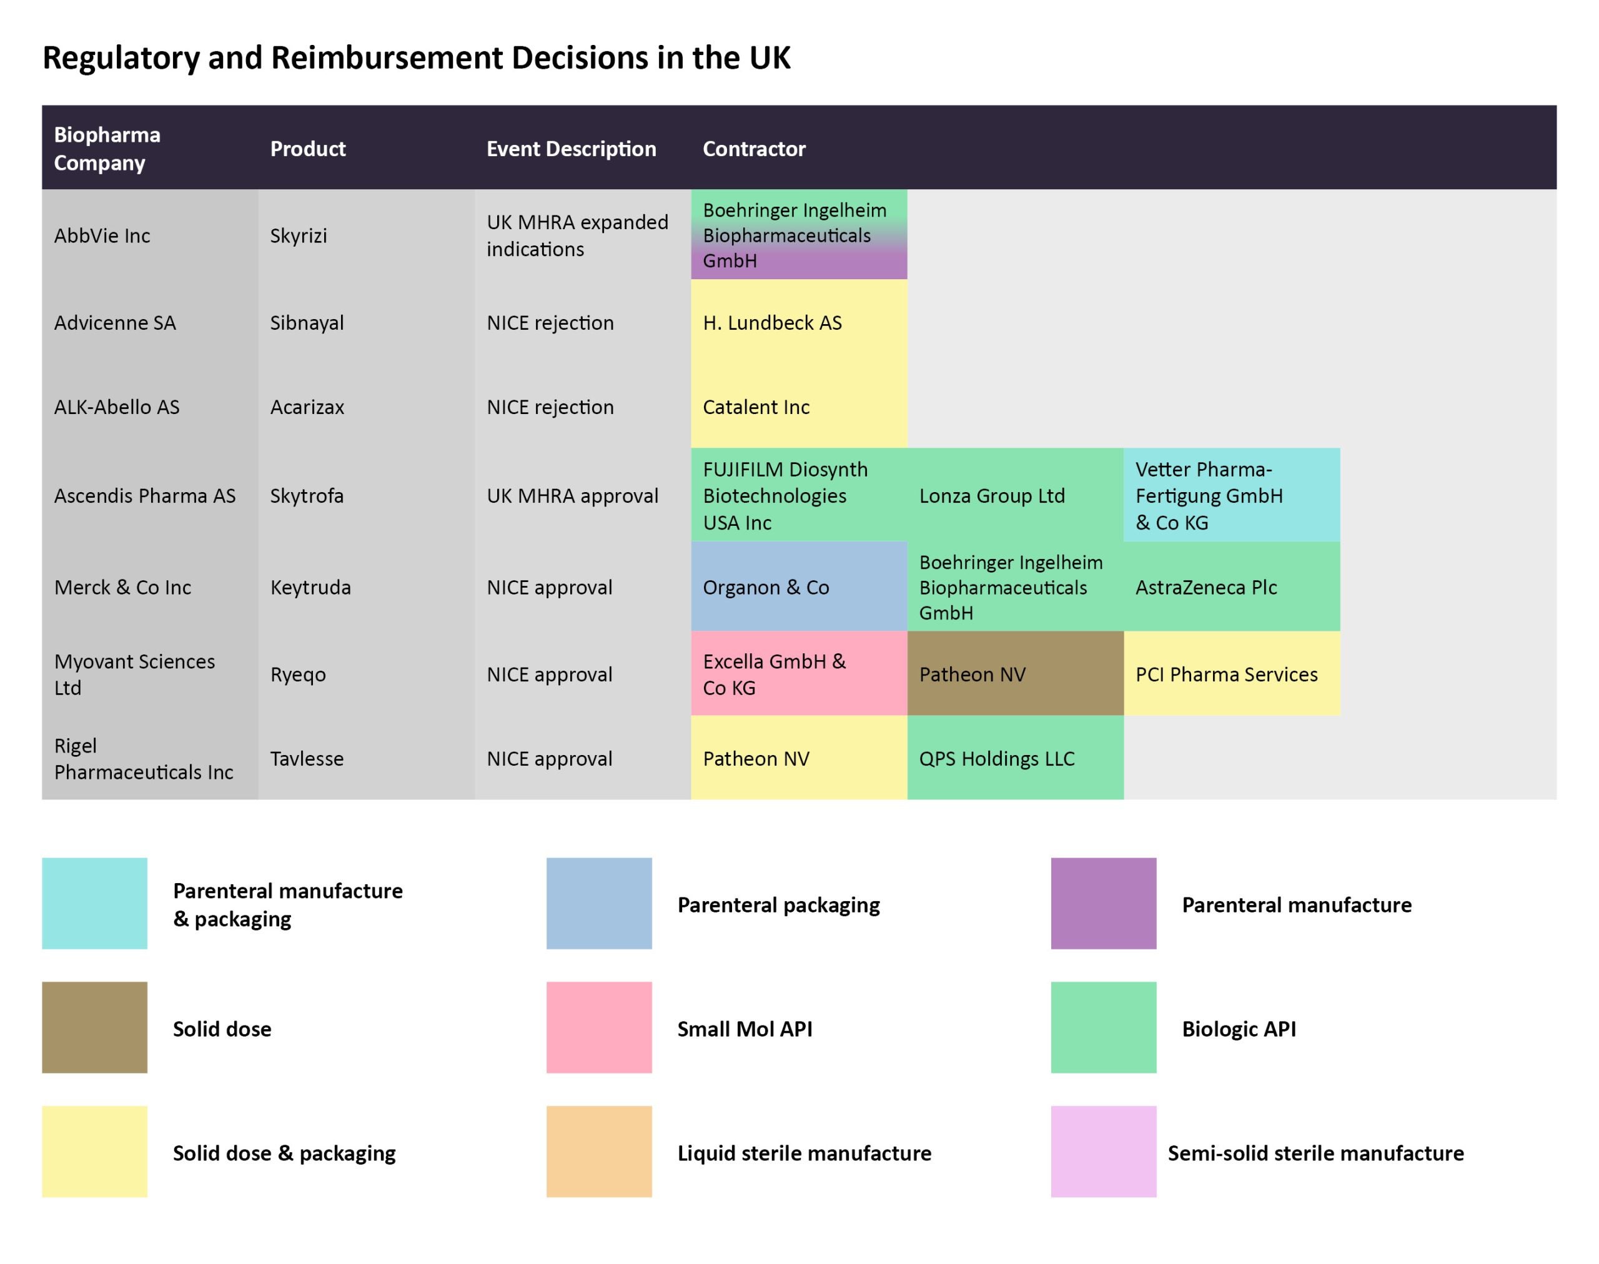Click the Contractor column header

click(754, 149)
